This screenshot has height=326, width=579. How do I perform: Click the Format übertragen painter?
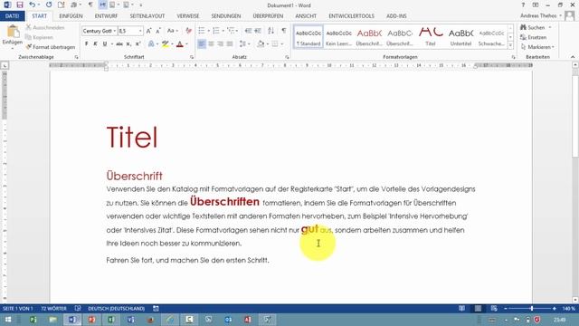point(51,47)
